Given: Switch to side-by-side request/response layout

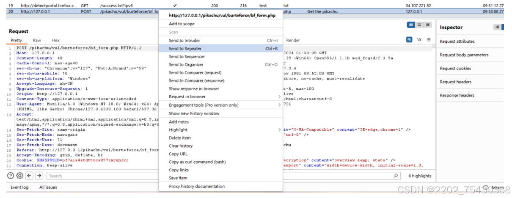Looking at the screenshot, I should pos(411,25).
